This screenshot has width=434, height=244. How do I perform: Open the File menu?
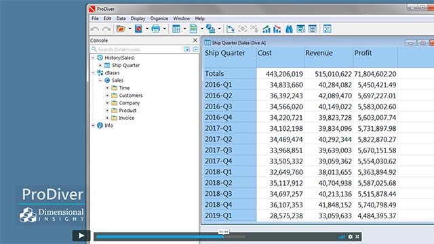click(95, 18)
